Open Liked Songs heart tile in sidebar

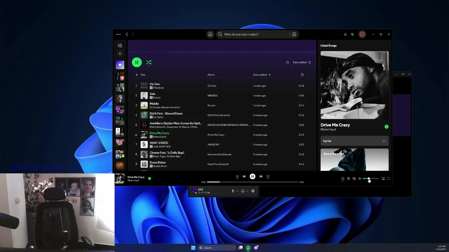pos(120,65)
